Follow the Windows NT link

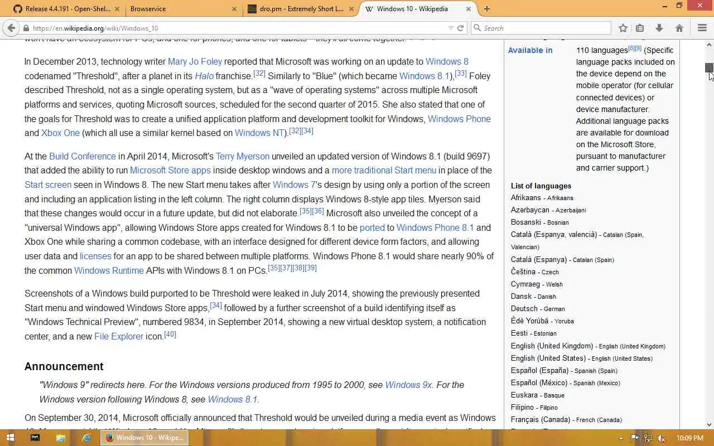pyautogui.click(x=260, y=133)
